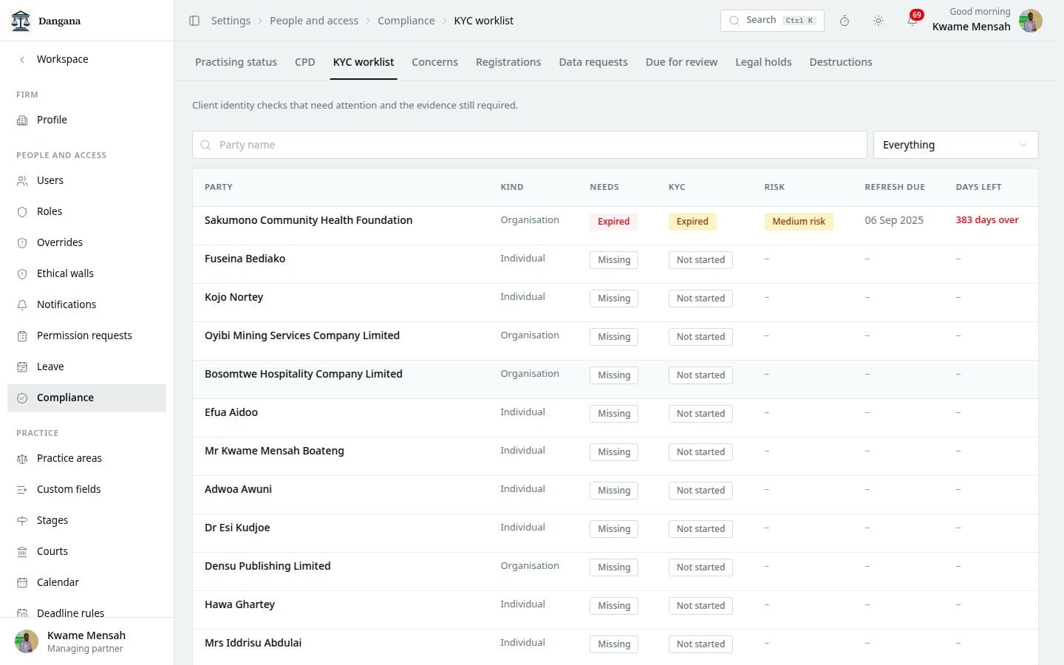Click People and access breadcrumb
Screen dimensions: 1064x665
click(x=314, y=21)
